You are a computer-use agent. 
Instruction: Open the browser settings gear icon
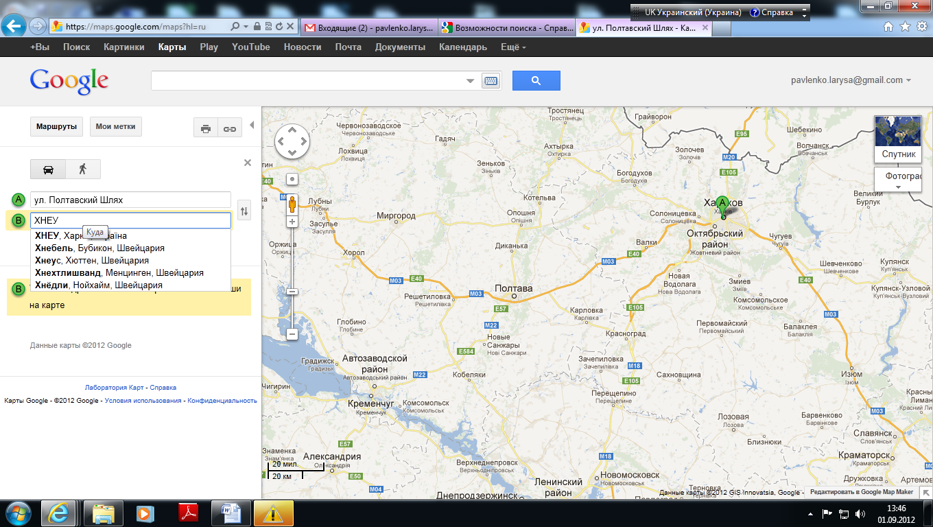coord(921,26)
